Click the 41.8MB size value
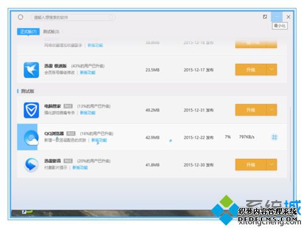 point(153,165)
